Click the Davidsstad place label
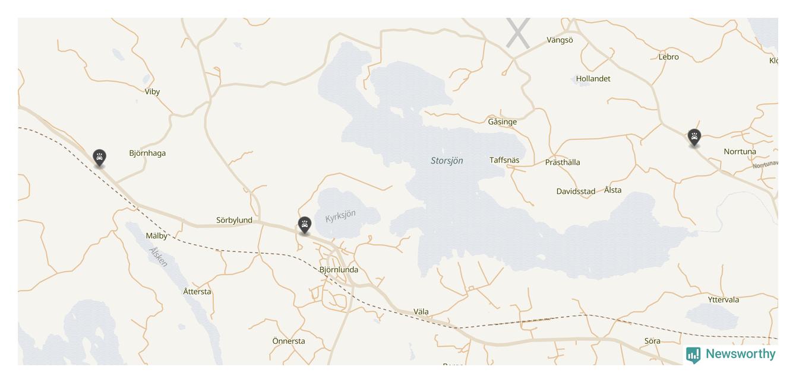This screenshot has height=383, width=796. (576, 191)
